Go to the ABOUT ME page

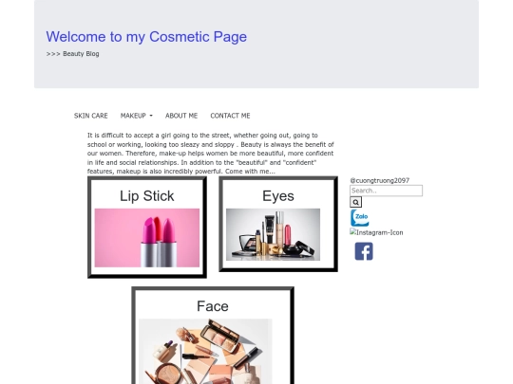181,116
